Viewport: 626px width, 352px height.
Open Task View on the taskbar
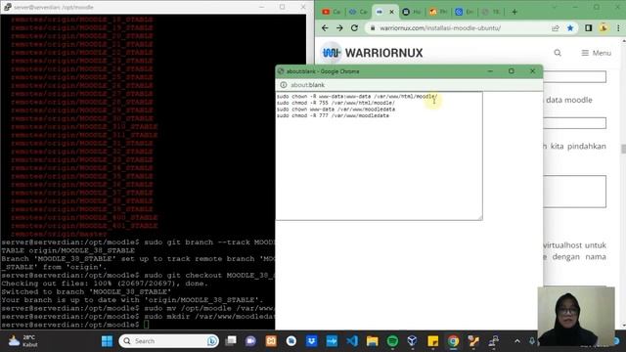click(231, 341)
